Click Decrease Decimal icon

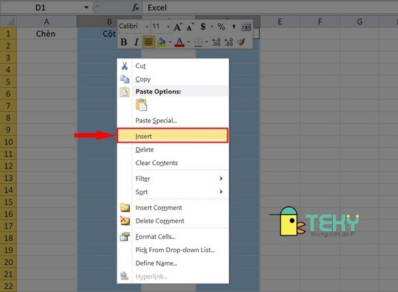(229, 42)
